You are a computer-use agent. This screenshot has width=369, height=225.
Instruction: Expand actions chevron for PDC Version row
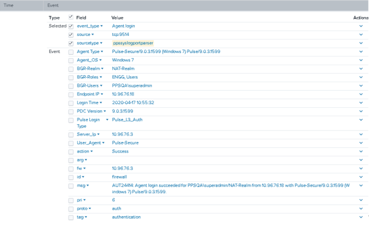click(361, 111)
